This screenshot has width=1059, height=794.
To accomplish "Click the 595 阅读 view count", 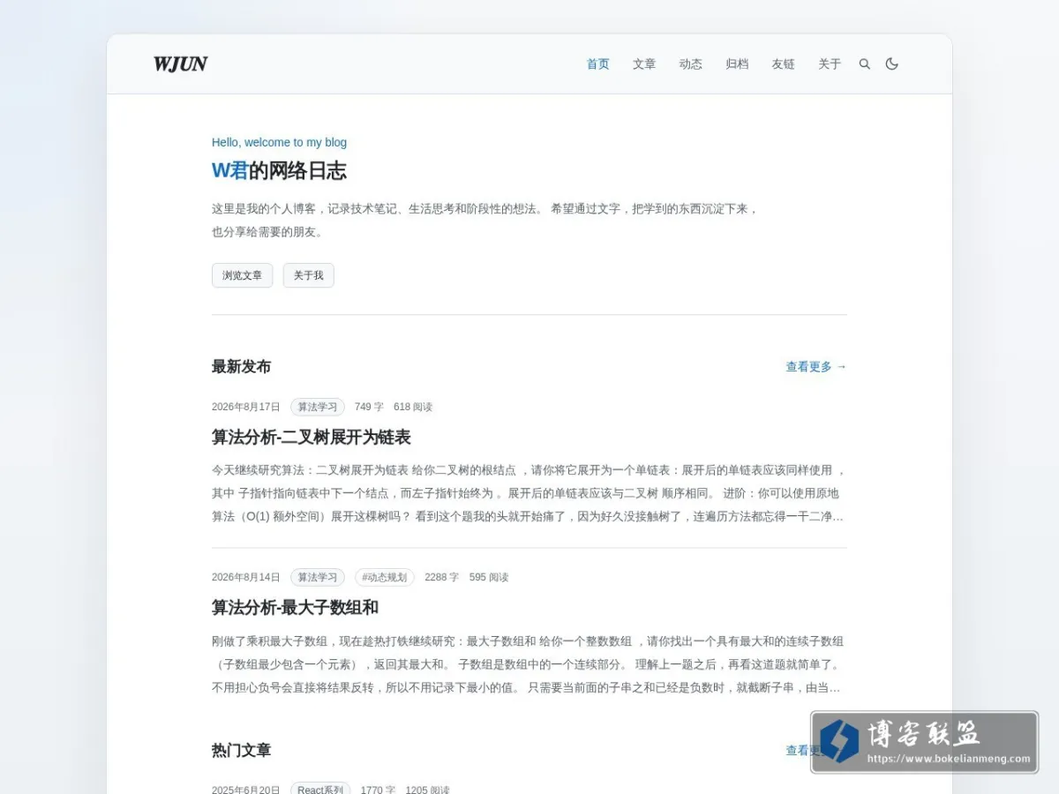I will click(489, 577).
